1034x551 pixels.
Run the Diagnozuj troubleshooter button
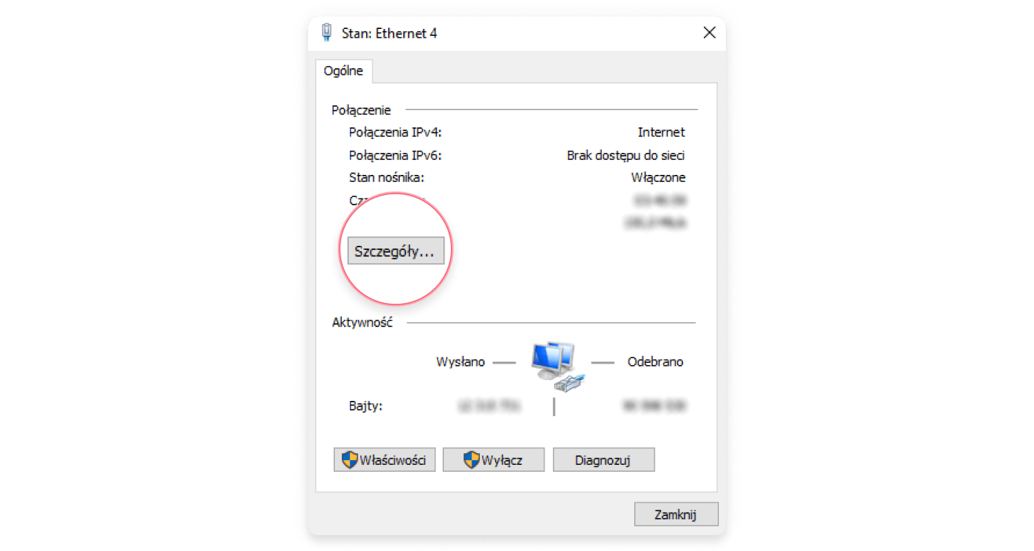click(604, 460)
